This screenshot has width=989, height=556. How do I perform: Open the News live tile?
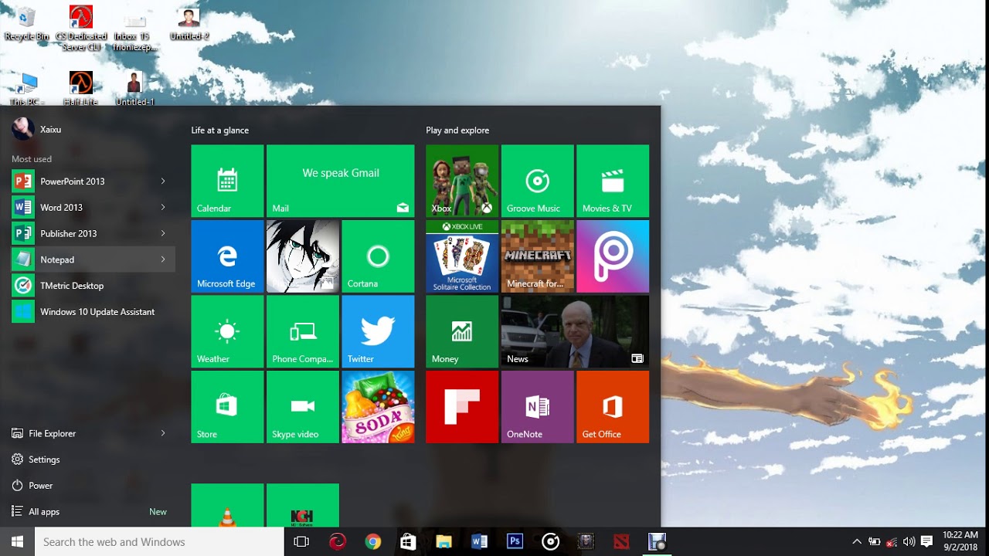pyautogui.click(x=575, y=331)
